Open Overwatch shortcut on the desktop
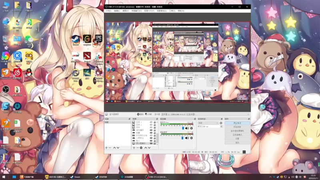 pyautogui.click(x=76, y=74)
